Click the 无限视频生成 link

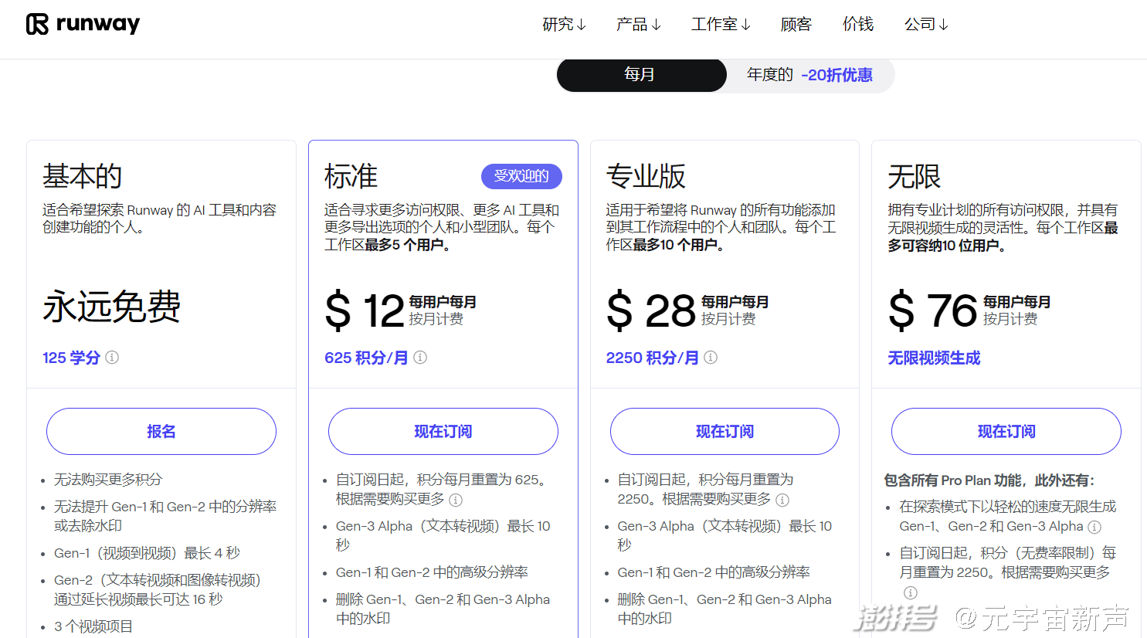(x=934, y=358)
